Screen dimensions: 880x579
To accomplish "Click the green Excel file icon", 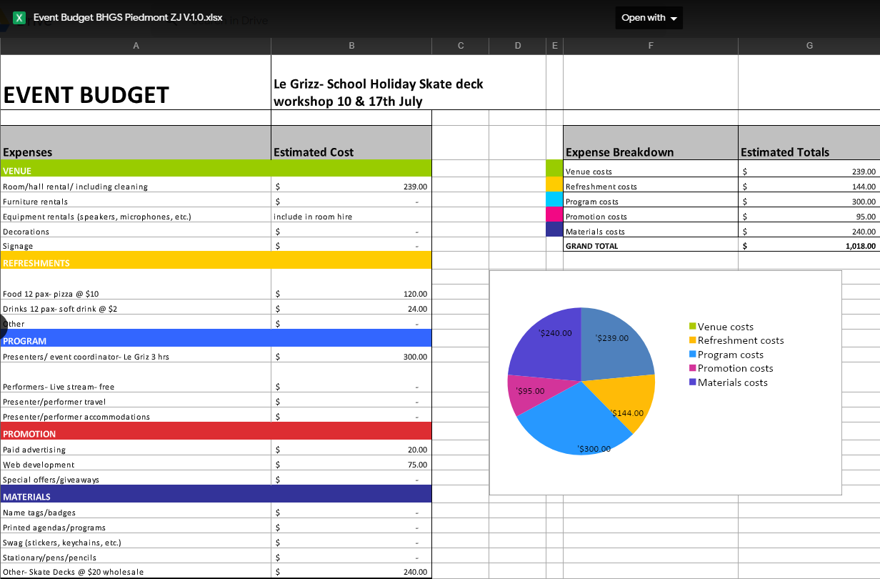I will click(19, 18).
